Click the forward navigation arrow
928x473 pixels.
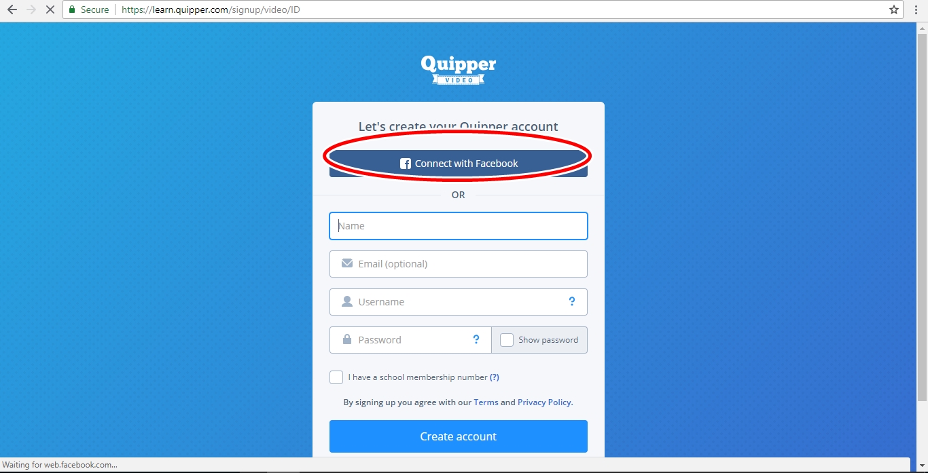(31, 10)
